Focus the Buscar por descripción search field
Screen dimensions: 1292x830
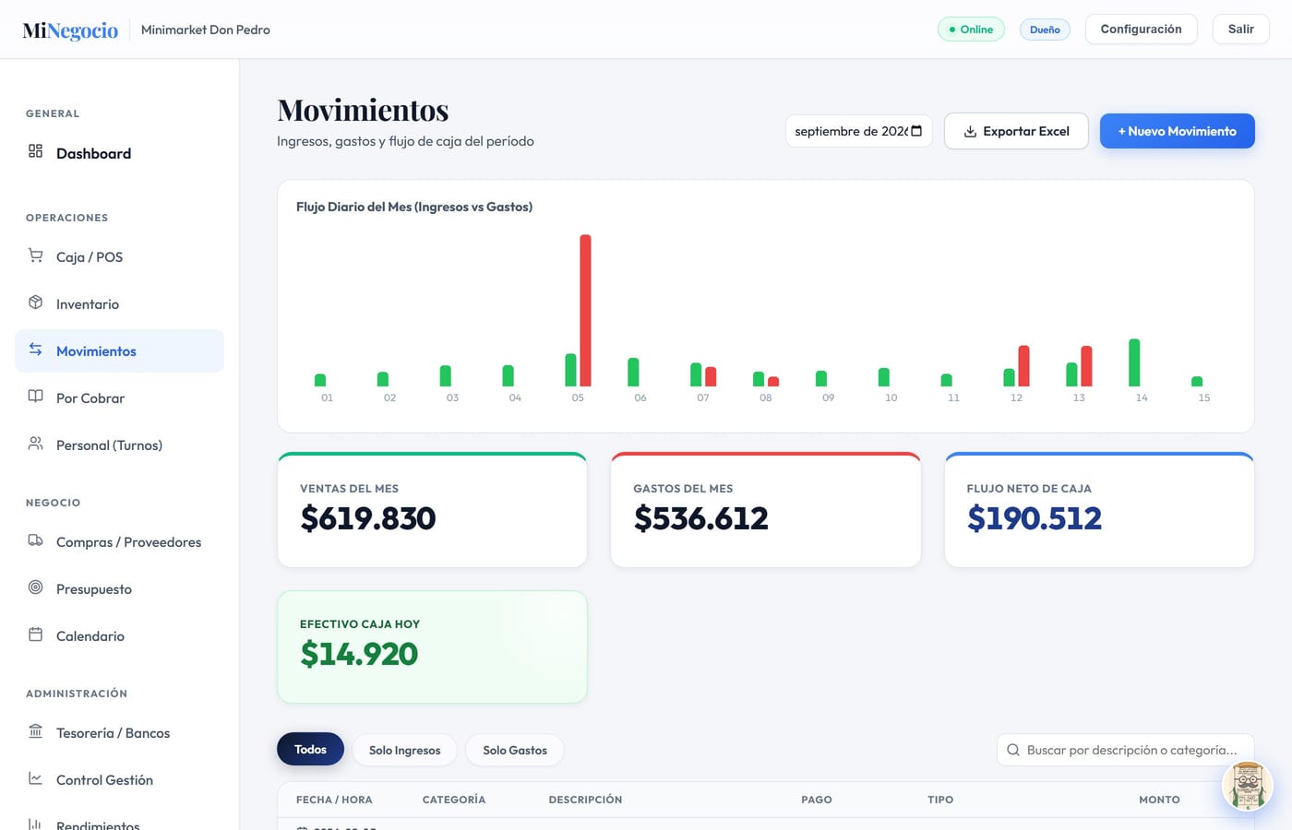point(1125,750)
